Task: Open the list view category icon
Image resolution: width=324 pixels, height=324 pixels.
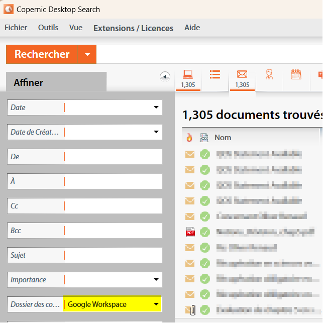Action: [x=215, y=75]
